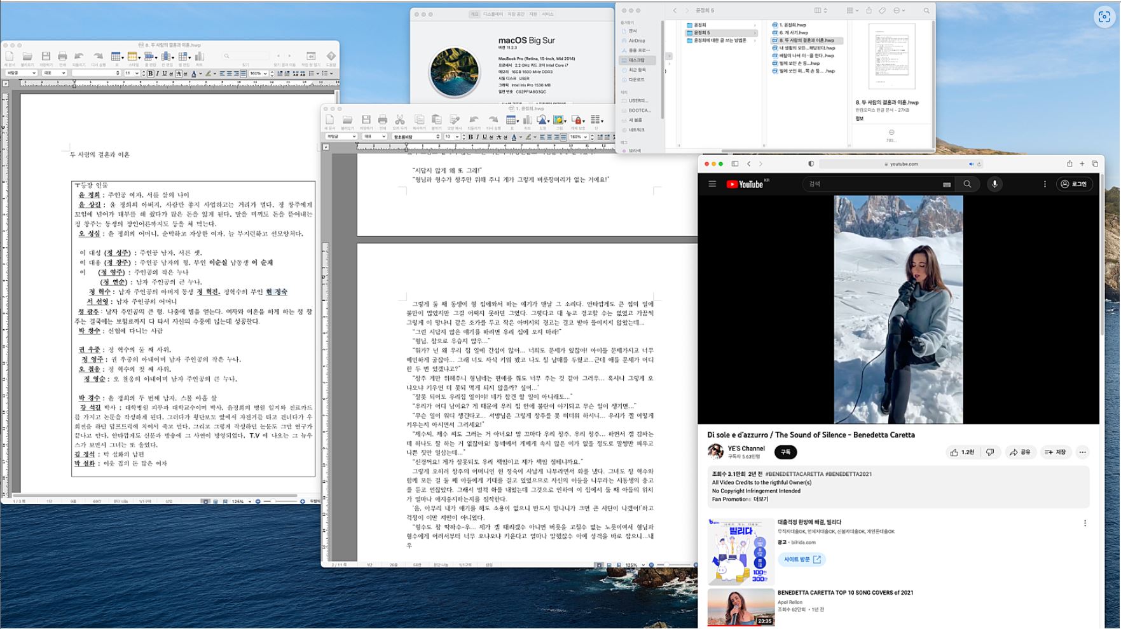Toggle Bold in the left Hangul window

click(x=150, y=74)
